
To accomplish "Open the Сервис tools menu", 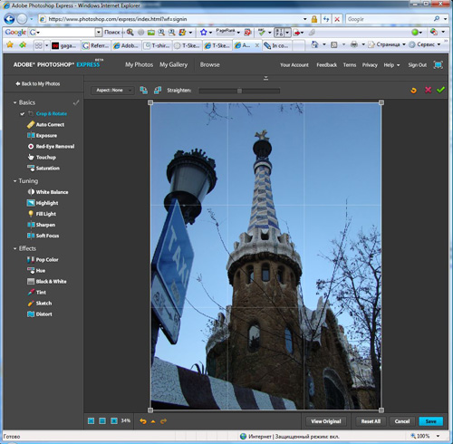I will click(x=426, y=44).
